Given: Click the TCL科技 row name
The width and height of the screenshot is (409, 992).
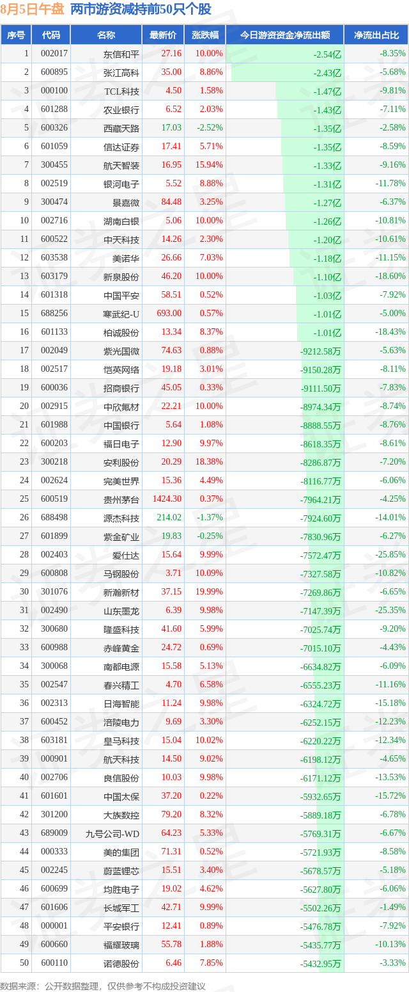Looking at the screenshot, I should click(121, 91).
